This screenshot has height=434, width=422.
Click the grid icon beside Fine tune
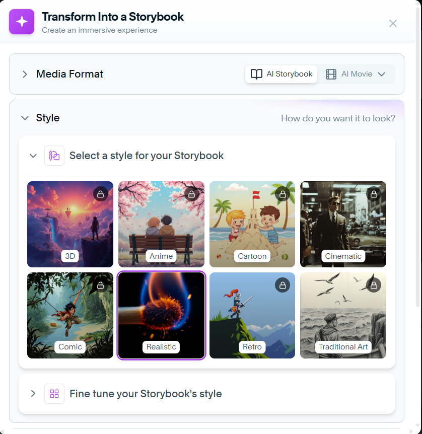coord(54,394)
